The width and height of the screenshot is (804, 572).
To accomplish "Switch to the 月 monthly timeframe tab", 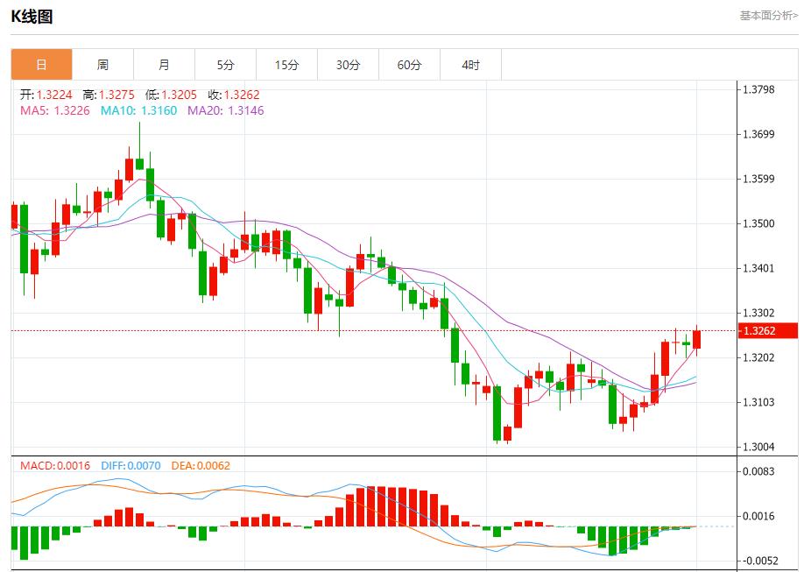I will tap(164, 64).
